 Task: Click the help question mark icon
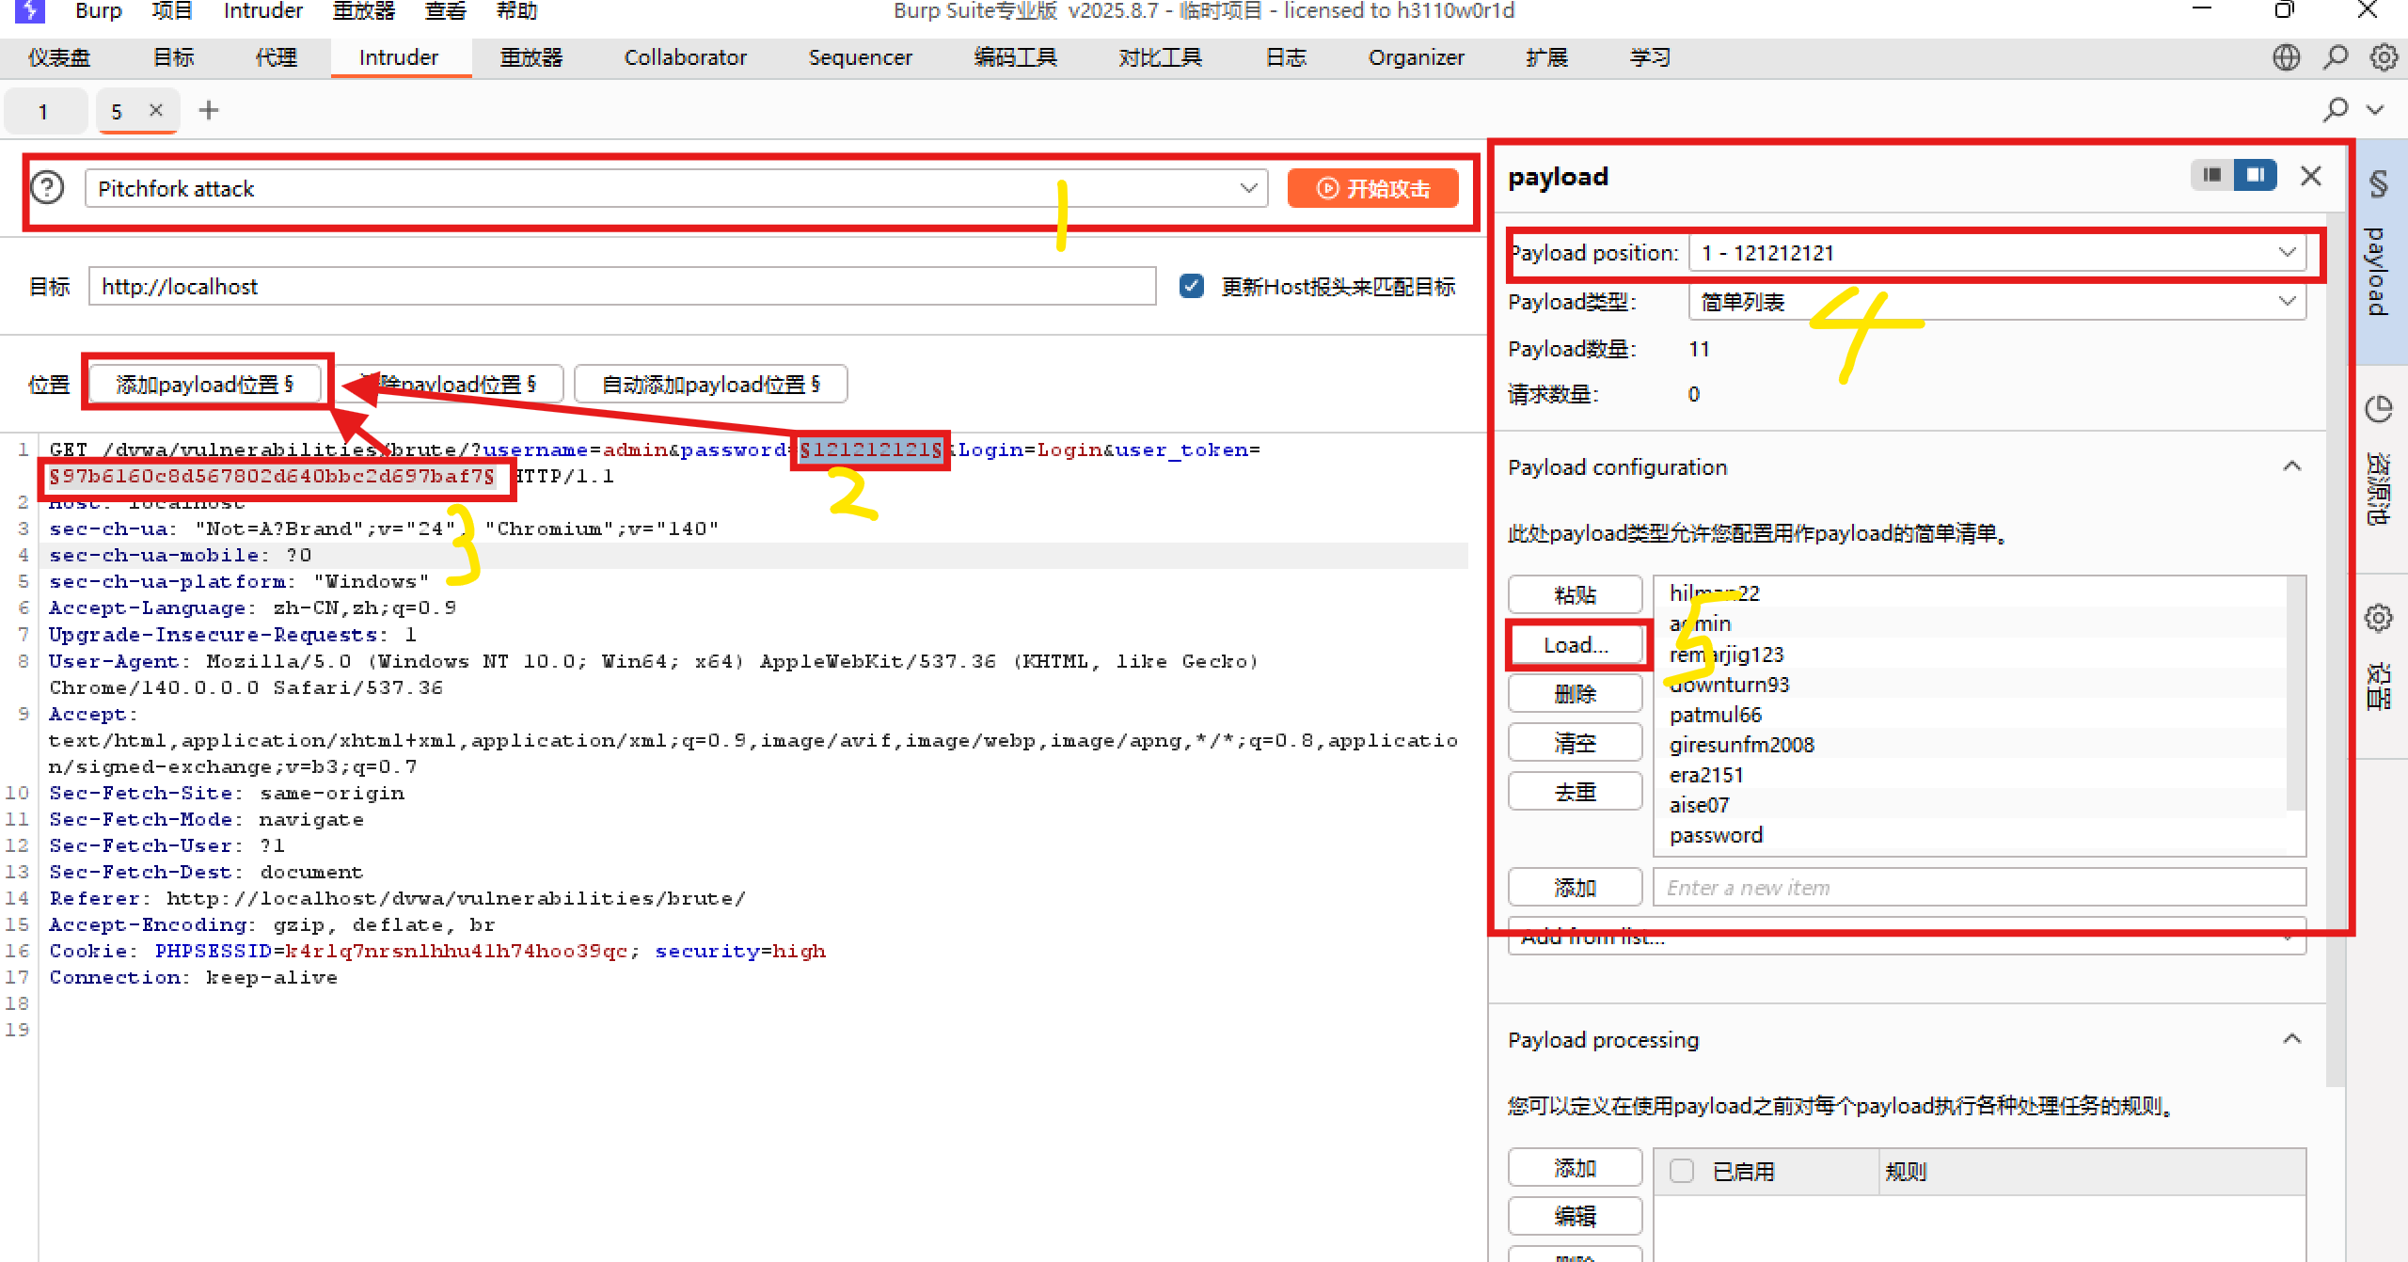(47, 188)
